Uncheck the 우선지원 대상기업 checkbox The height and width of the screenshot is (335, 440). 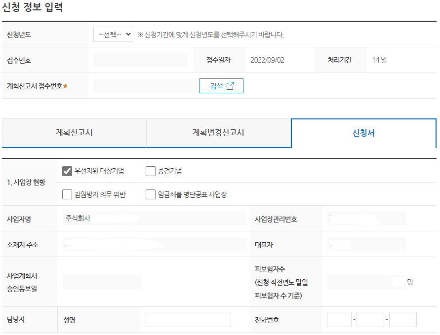tap(67, 171)
